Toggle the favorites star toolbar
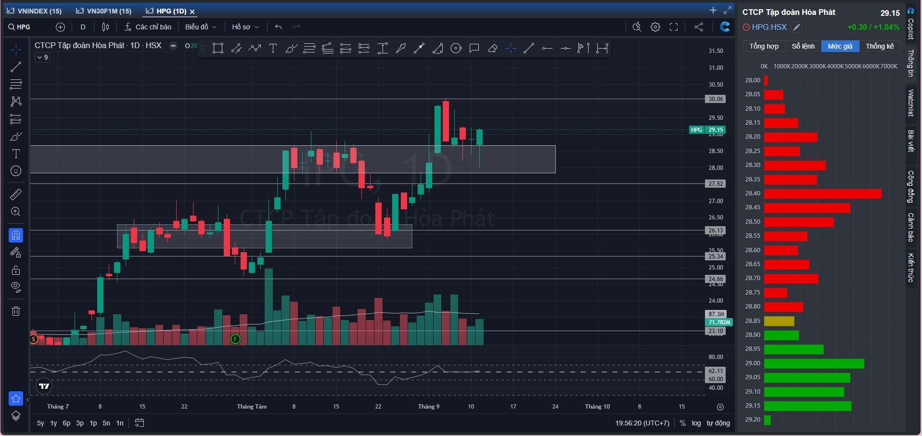Screen dimensions: 922x436 16,398
